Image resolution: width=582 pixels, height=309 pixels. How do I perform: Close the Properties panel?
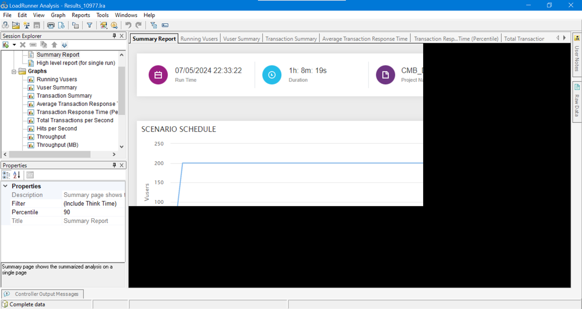point(122,165)
